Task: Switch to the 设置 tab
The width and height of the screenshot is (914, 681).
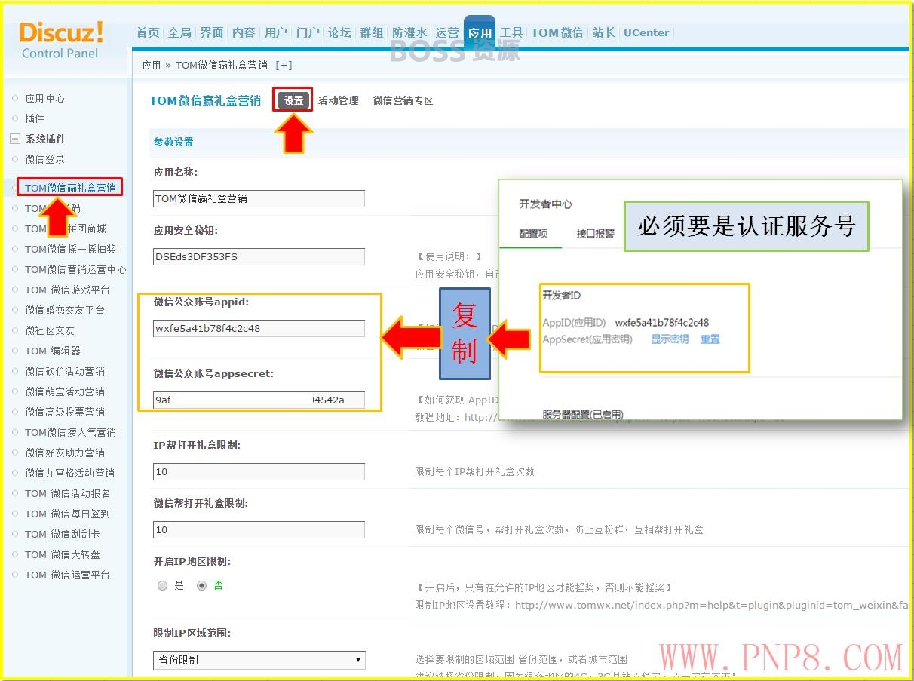Action: [293, 100]
